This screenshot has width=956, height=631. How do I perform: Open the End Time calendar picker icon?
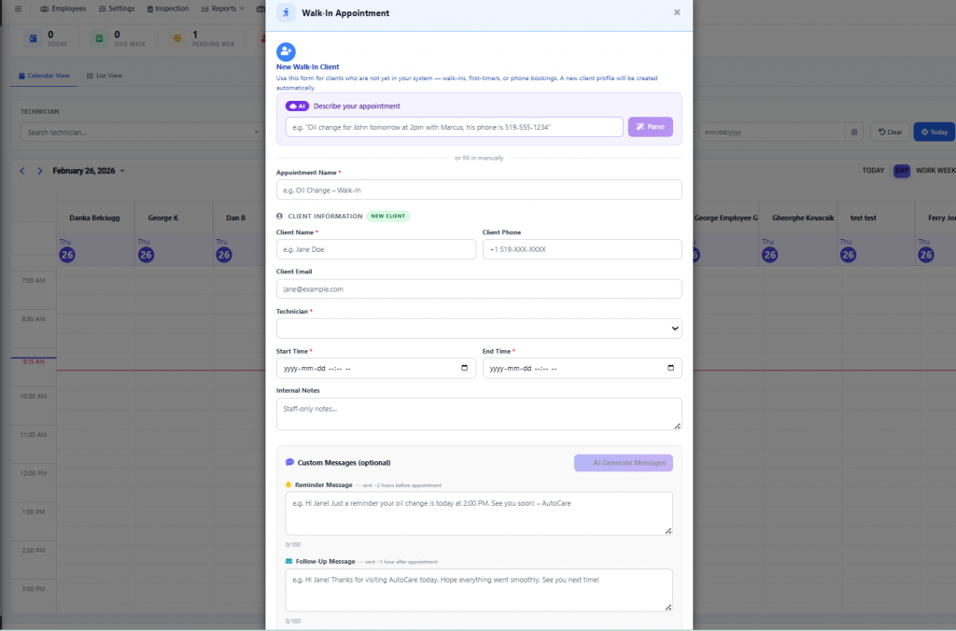670,368
